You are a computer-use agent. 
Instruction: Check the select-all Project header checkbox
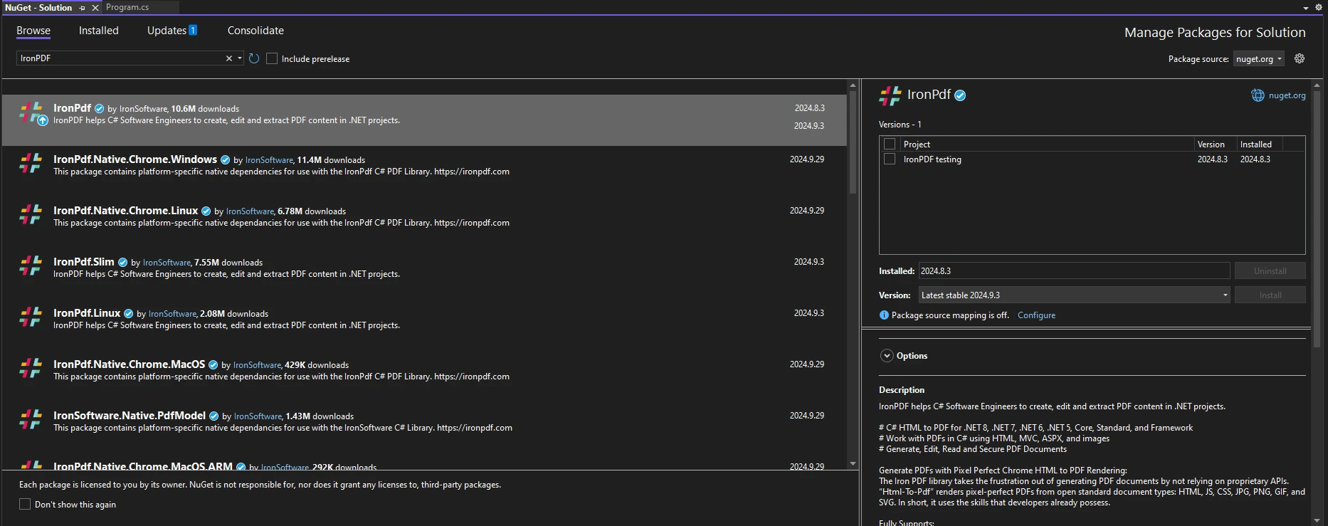890,144
